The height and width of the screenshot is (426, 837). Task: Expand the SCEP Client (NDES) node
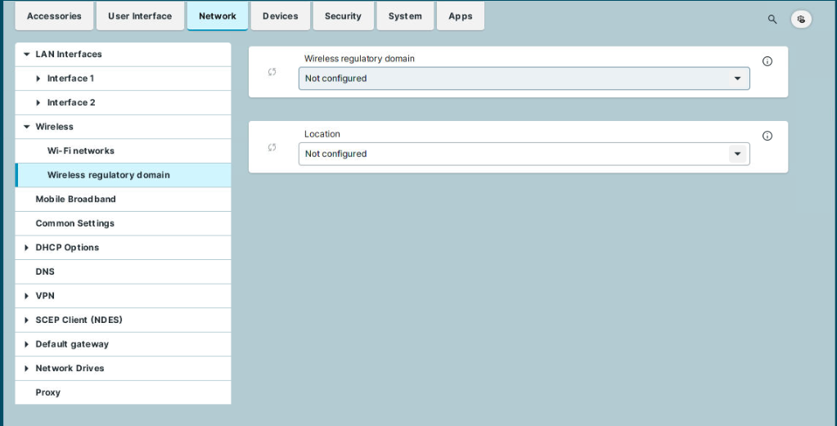[x=27, y=321]
